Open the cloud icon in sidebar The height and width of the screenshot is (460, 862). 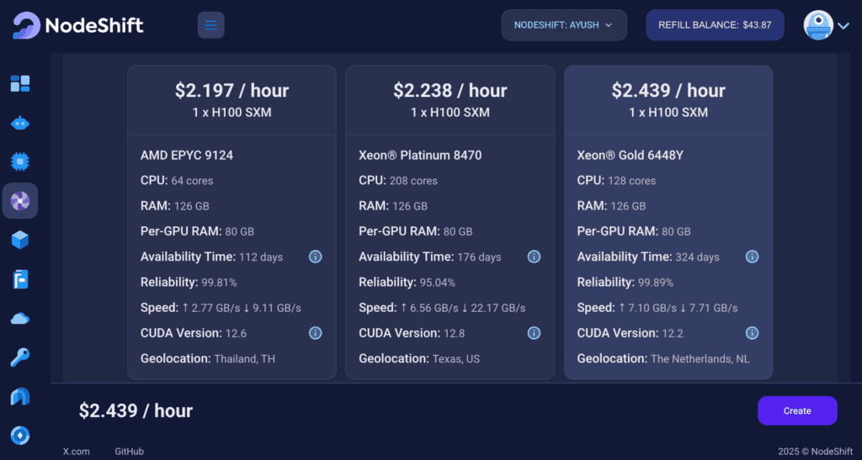point(20,319)
